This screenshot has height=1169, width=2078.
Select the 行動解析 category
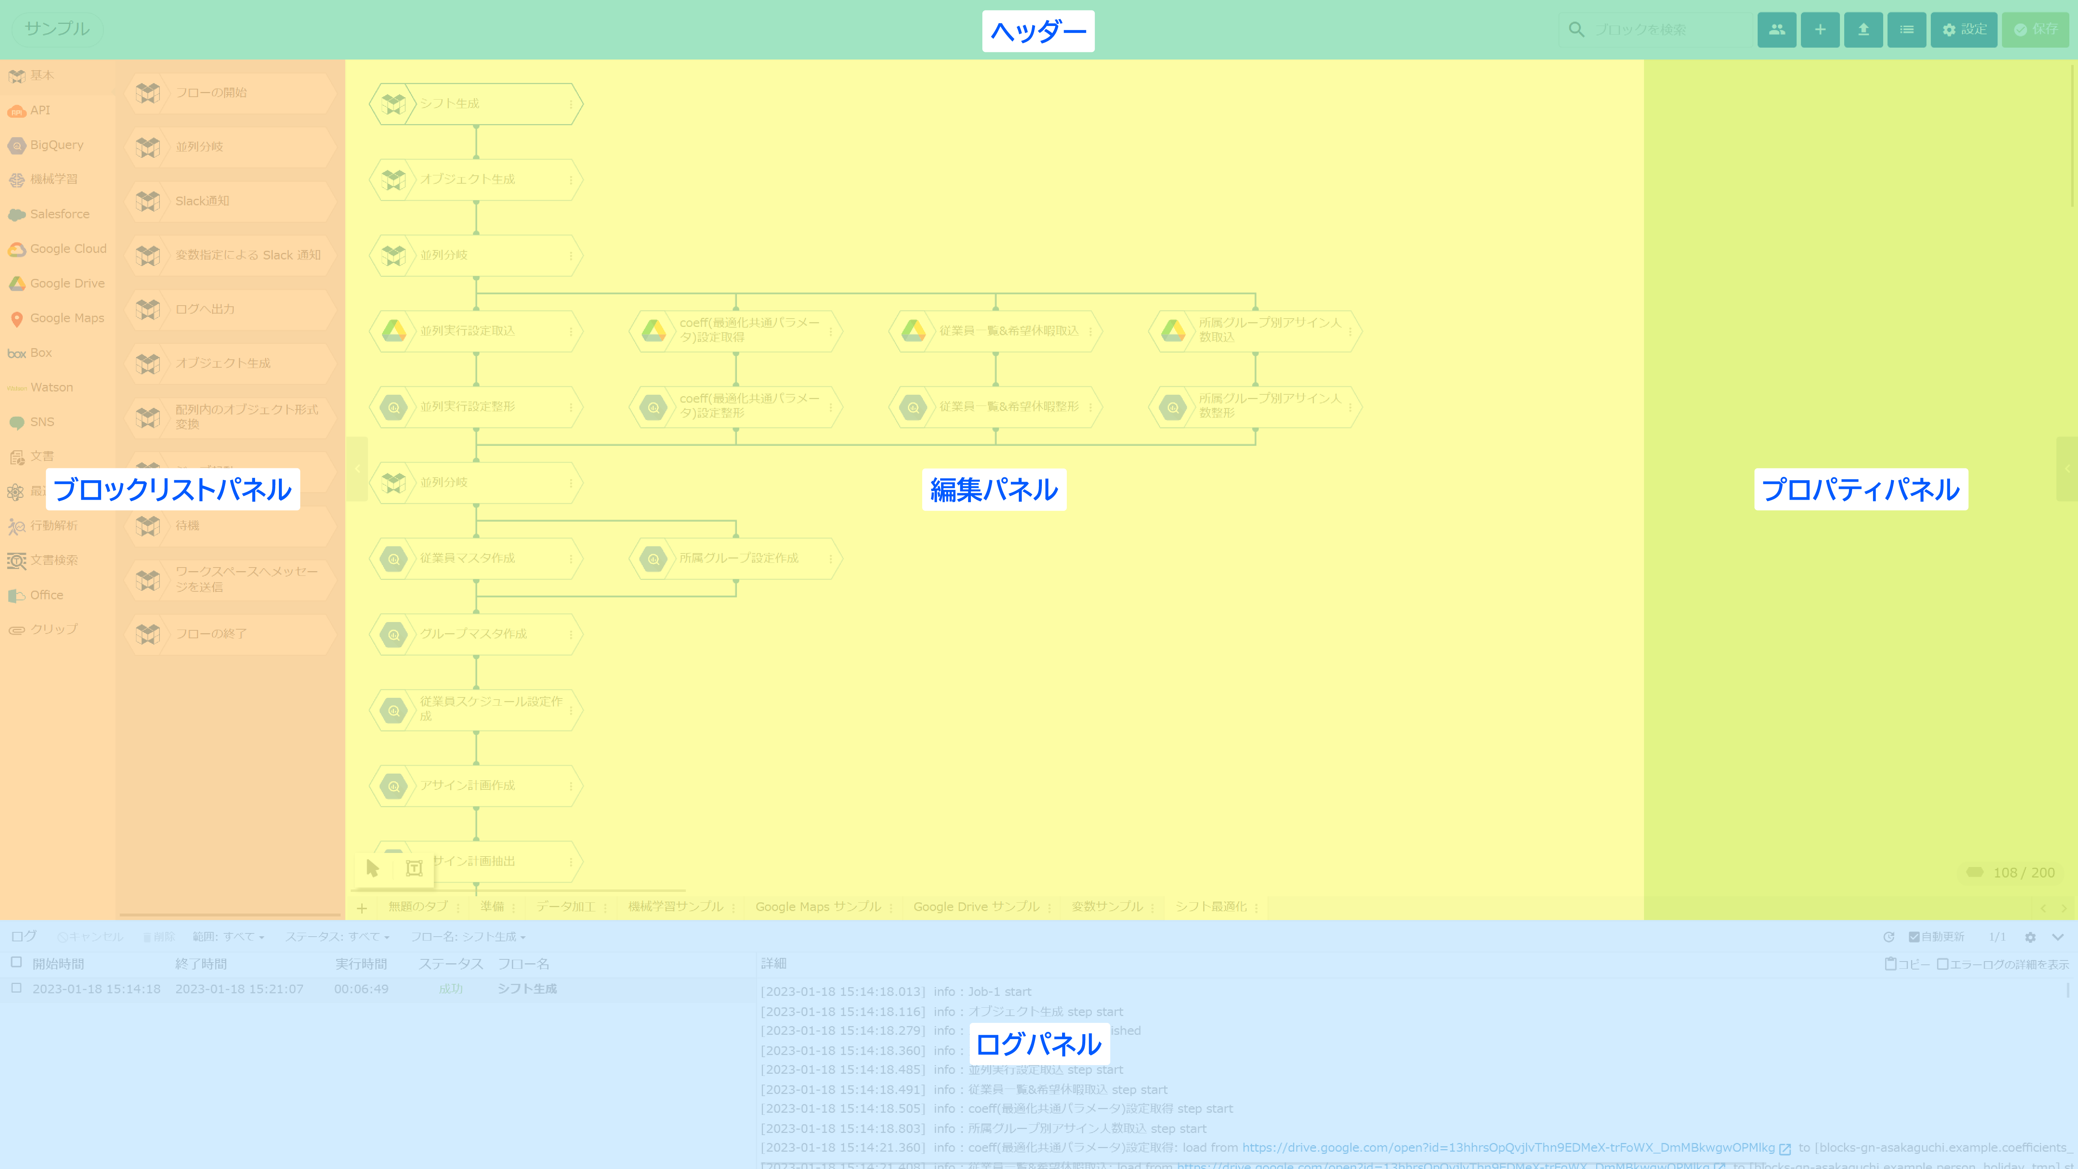tap(57, 526)
